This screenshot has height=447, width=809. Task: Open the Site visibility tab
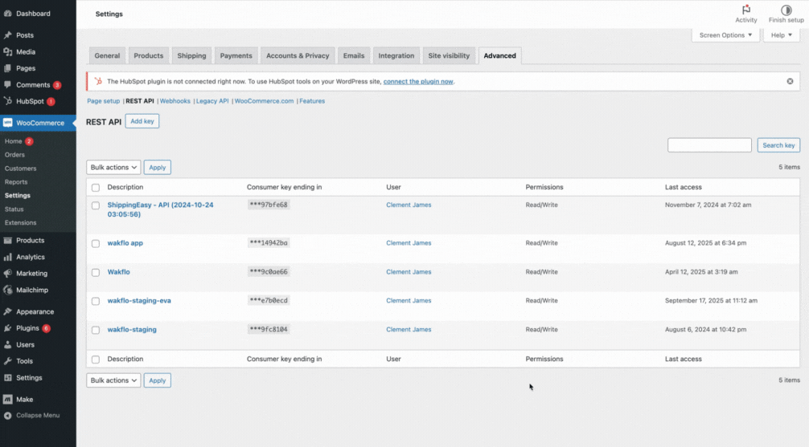pyautogui.click(x=449, y=55)
